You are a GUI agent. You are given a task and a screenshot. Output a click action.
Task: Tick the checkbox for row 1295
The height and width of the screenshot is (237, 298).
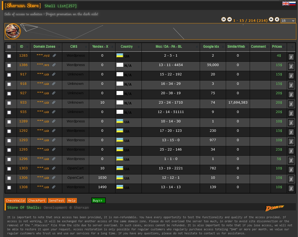click(9, 150)
